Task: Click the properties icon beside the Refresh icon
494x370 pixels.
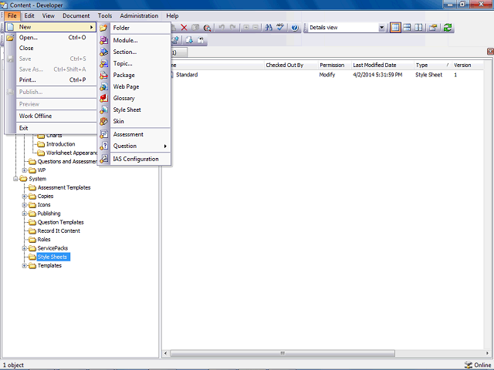Action: pyautogui.click(x=433, y=28)
